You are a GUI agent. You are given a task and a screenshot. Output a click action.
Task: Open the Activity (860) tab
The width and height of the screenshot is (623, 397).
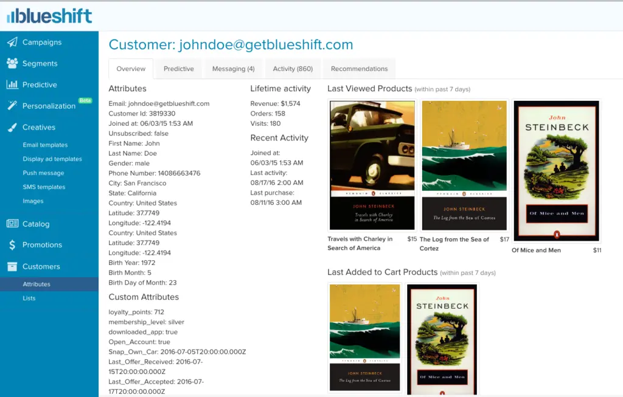pyautogui.click(x=293, y=69)
